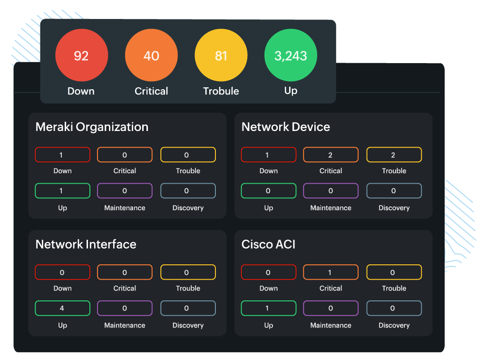The height and width of the screenshot is (355, 477).
Task: Click Meraki Organization Discovery count box
Action: click(x=188, y=191)
